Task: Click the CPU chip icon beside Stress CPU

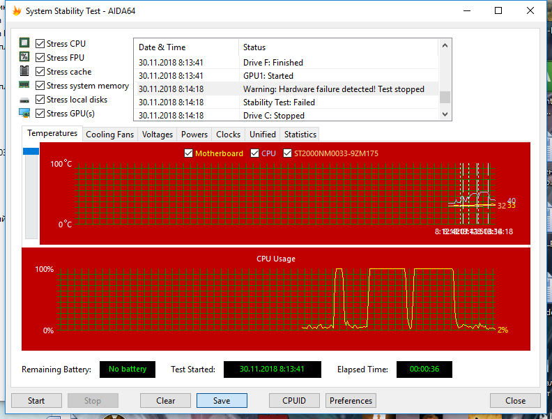Action: (x=24, y=44)
